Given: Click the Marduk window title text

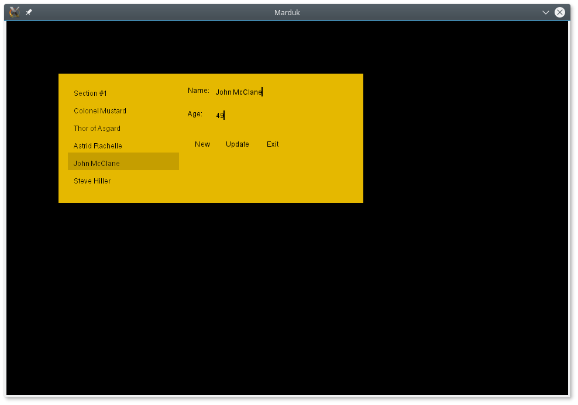Looking at the screenshot, I should (x=287, y=12).
